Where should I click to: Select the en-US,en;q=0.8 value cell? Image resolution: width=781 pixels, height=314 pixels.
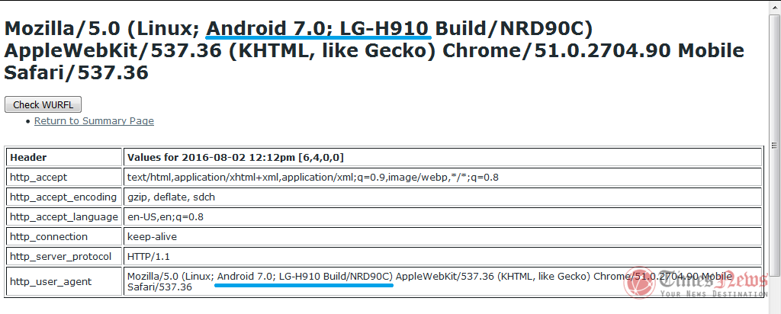tap(165, 217)
